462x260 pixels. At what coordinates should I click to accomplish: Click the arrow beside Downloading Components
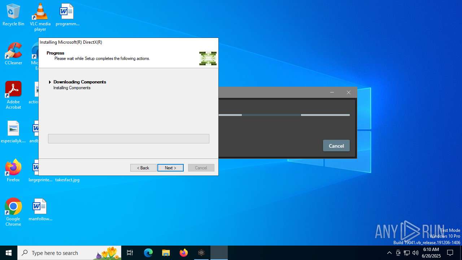[x=50, y=82]
